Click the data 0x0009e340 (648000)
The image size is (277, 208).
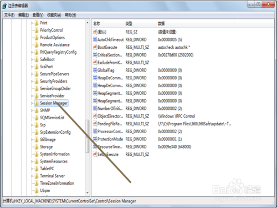click(175, 146)
